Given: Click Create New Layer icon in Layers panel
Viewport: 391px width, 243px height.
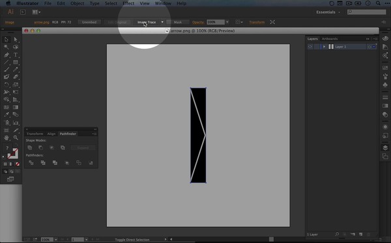Looking at the screenshot, I should (361, 235).
